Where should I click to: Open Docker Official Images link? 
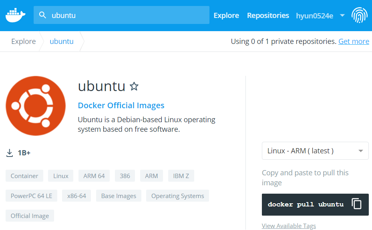[x=121, y=105]
